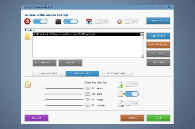Open the Name Filters tab
This screenshot has height=129, width=195.
(49, 73)
